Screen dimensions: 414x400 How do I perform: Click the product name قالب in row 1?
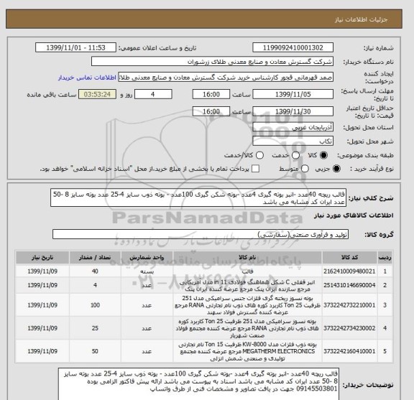click(x=247, y=271)
